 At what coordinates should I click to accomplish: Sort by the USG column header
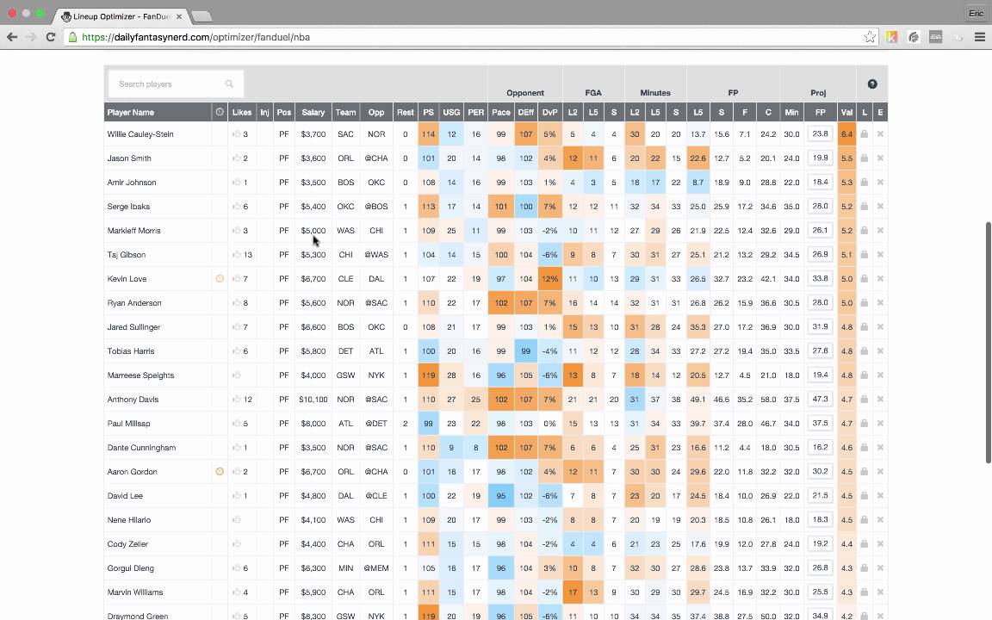point(451,113)
